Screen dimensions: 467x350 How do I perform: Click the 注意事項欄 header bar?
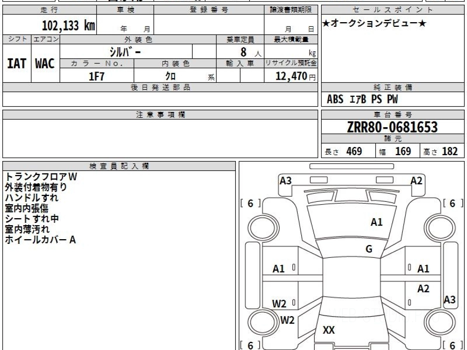pos(160,115)
